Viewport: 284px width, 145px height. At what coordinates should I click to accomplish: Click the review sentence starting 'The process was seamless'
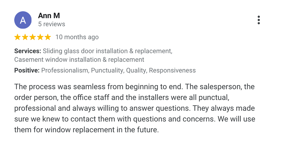point(99,87)
